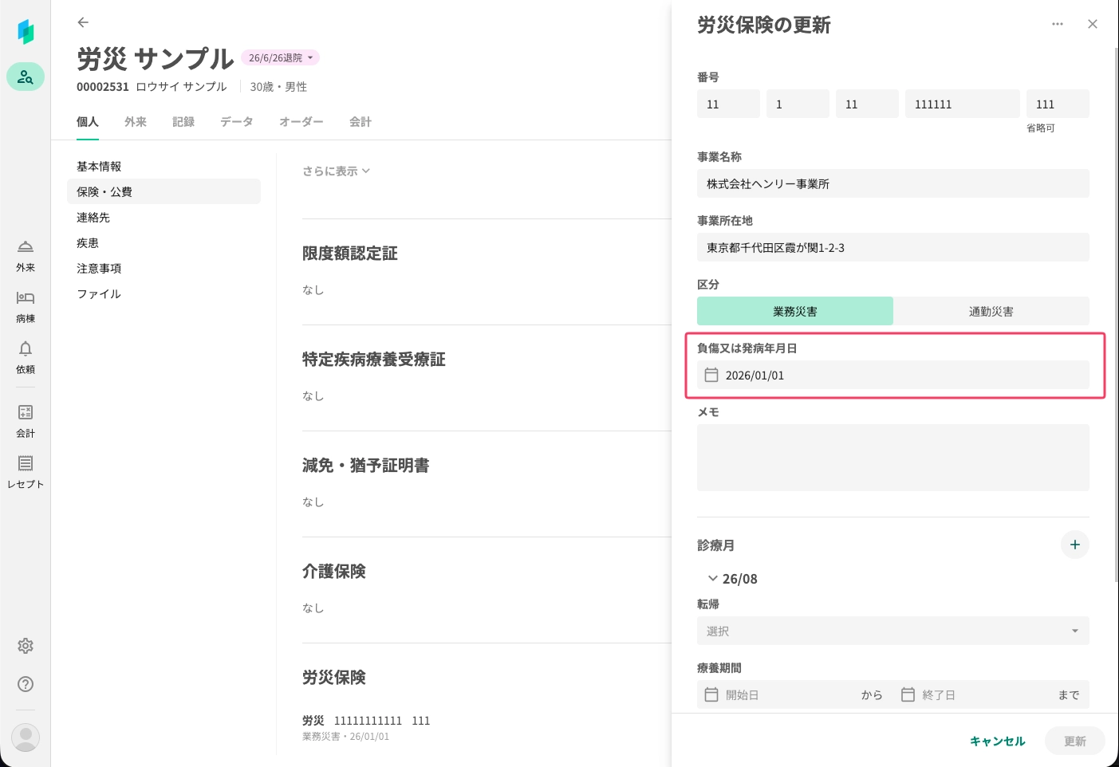The image size is (1119, 767).
Task: Click the 事業所在地 input field
Action: (893, 247)
